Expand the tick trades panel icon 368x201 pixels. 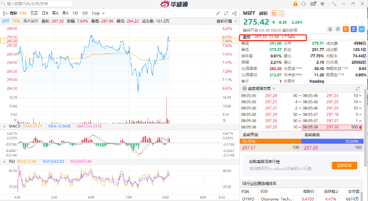tap(357, 89)
